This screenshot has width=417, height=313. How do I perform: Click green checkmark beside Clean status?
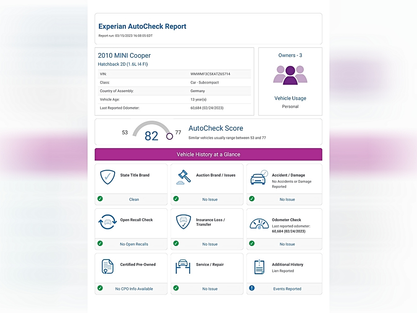(x=100, y=199)
